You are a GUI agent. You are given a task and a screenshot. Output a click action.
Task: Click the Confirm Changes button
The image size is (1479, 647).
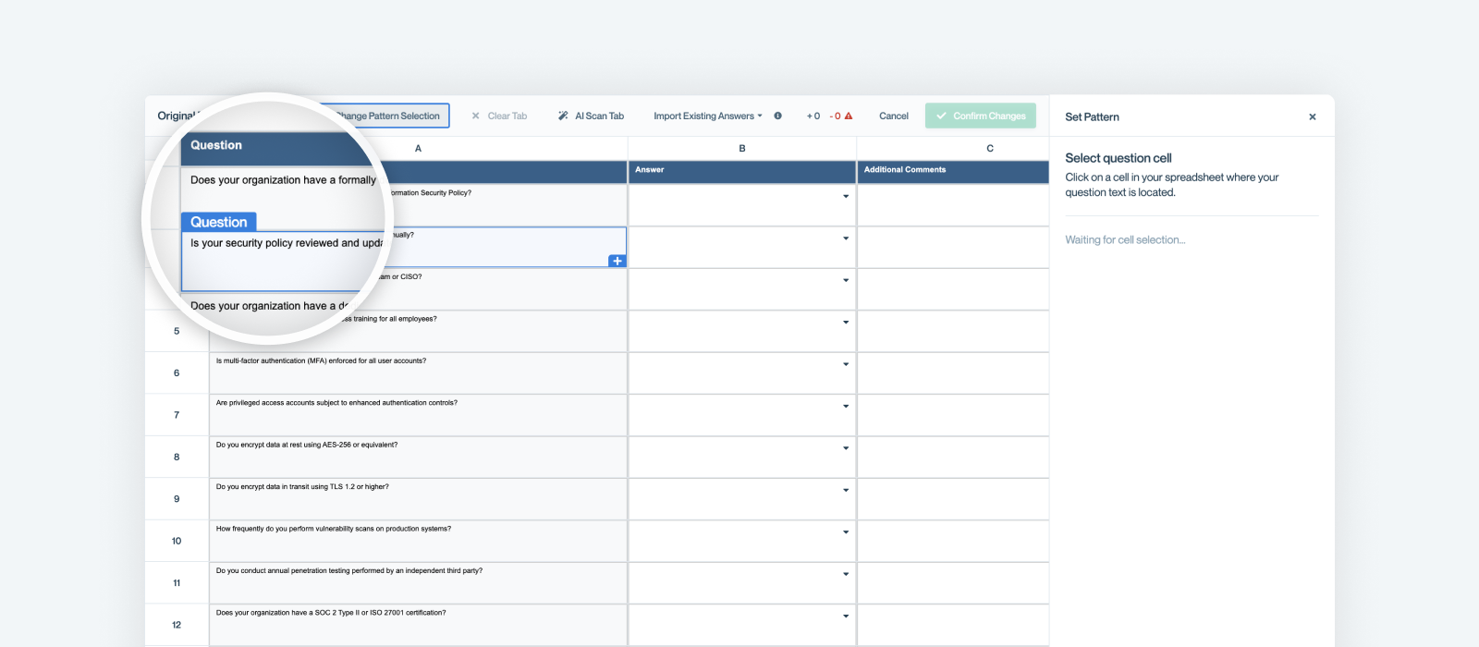click(981, 116)
